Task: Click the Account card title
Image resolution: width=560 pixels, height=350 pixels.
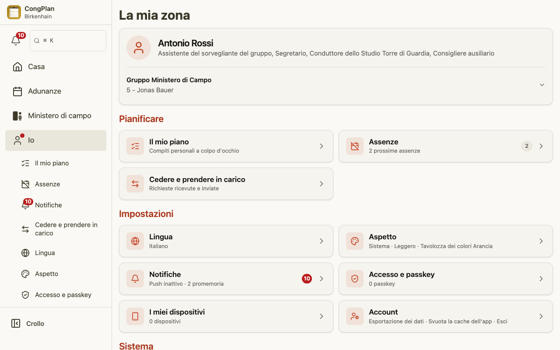Action: point(383,312)
